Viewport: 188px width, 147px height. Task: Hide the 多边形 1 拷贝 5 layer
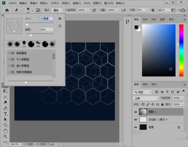coord(135,120)
